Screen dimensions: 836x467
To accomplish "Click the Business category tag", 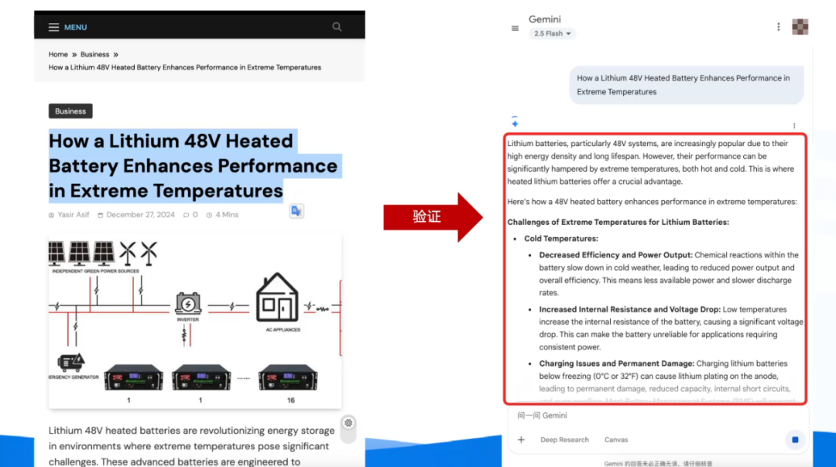I will 70,111.
